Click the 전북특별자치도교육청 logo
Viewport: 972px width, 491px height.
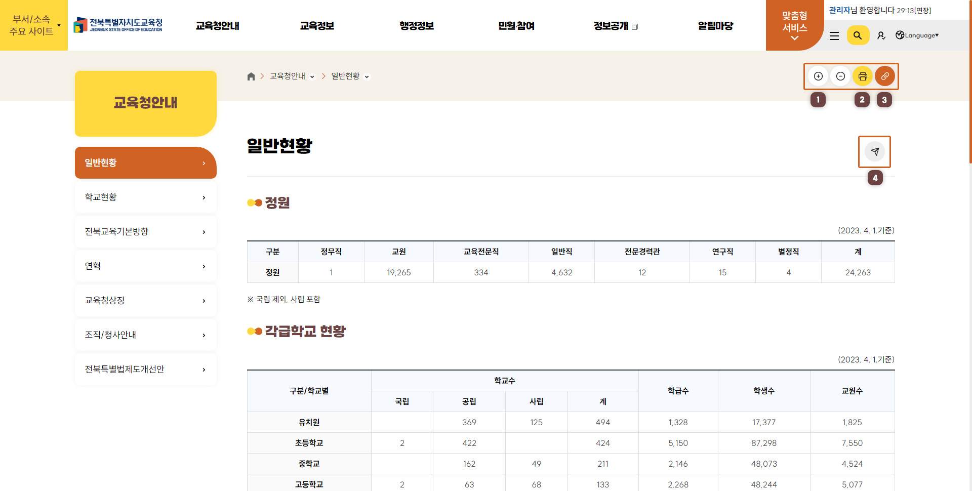pyautogui.click(x=118, y=25)
